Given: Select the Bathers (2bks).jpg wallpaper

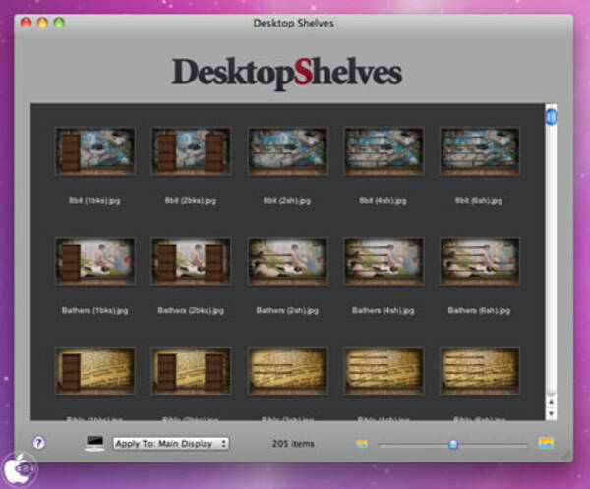Looking at the screenshot, I should 191,260.
